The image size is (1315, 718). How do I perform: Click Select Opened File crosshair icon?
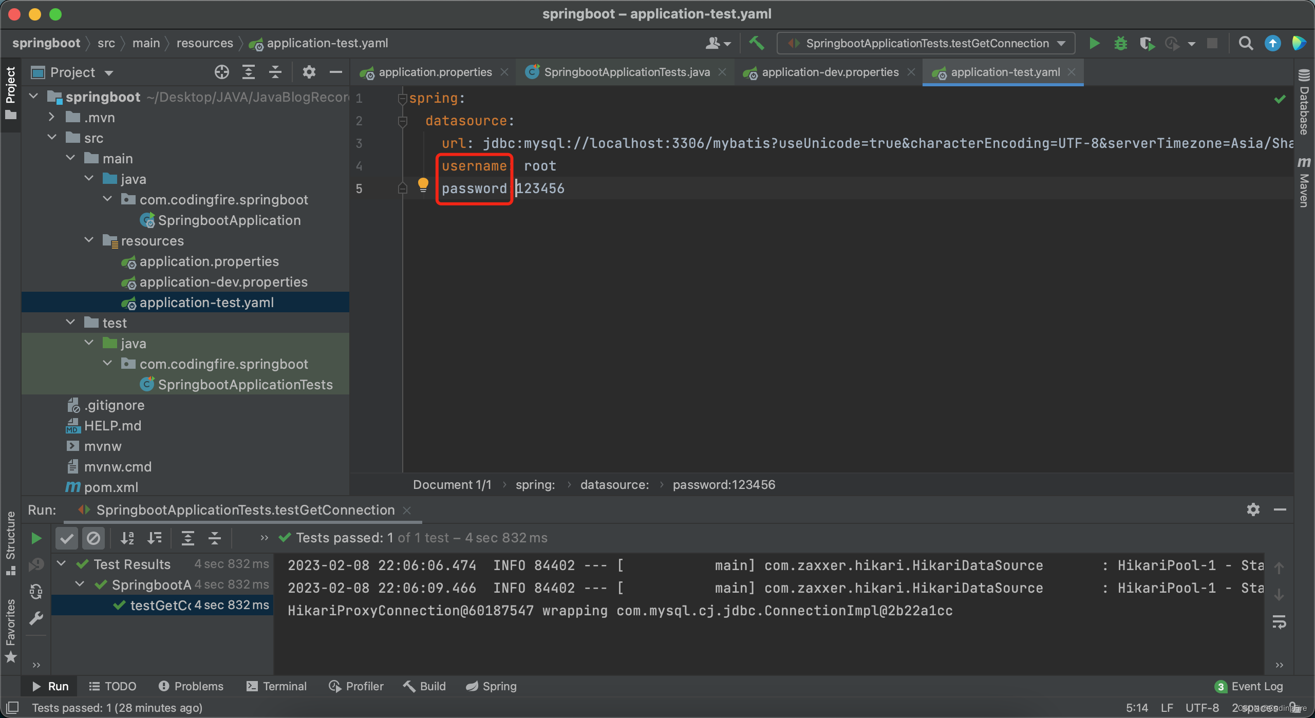pos(221,72)
